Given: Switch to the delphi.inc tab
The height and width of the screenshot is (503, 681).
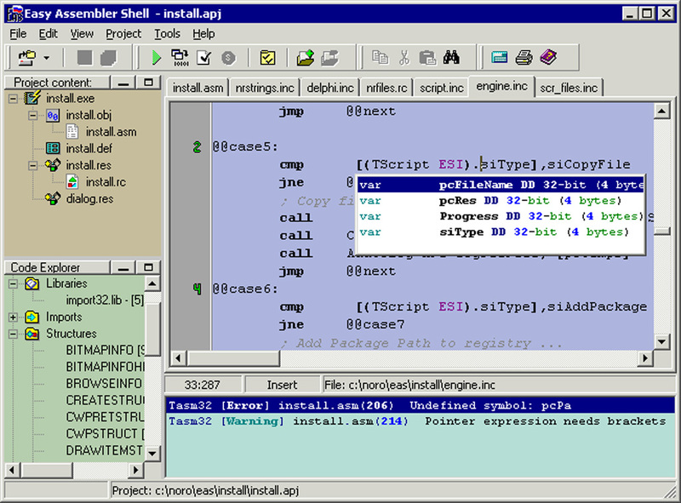Looking at the screenshot, I should click(330, 88).
